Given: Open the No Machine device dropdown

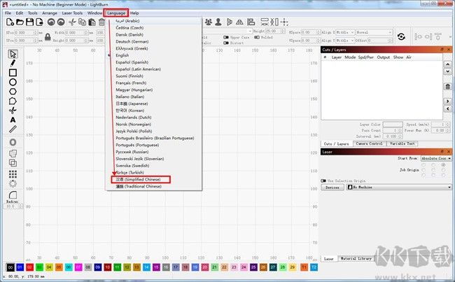Looking at the screenshot, I should [399, 187].
